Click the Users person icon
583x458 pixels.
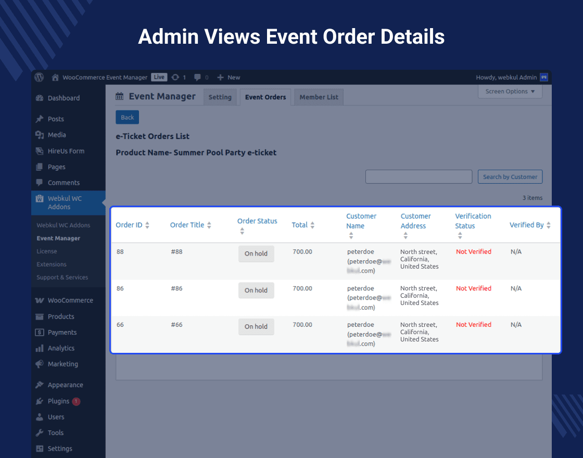coord(40,417)
